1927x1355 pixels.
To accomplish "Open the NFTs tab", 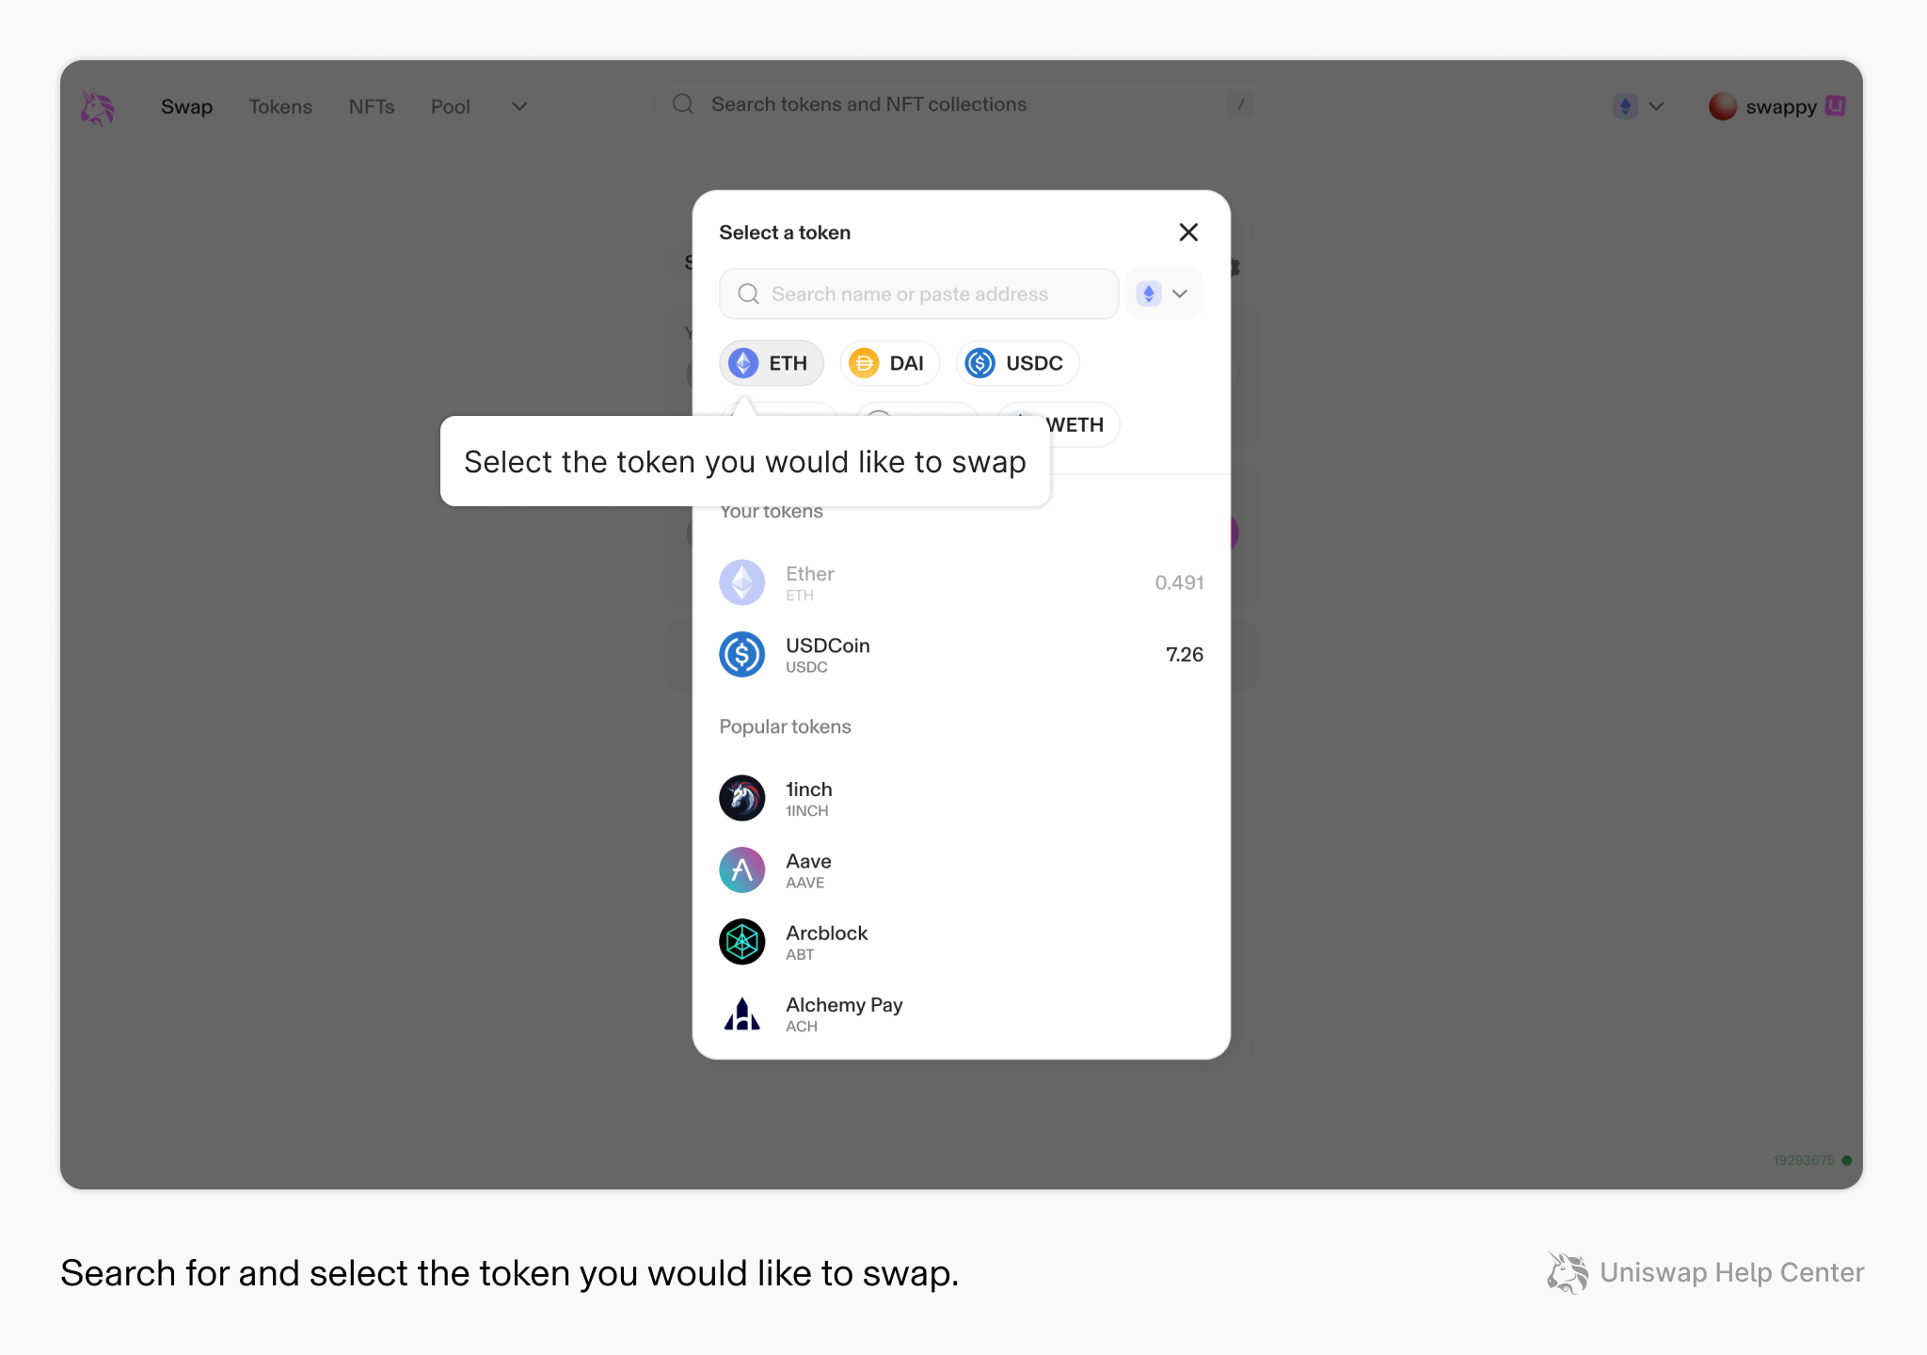I will point(372,106).
